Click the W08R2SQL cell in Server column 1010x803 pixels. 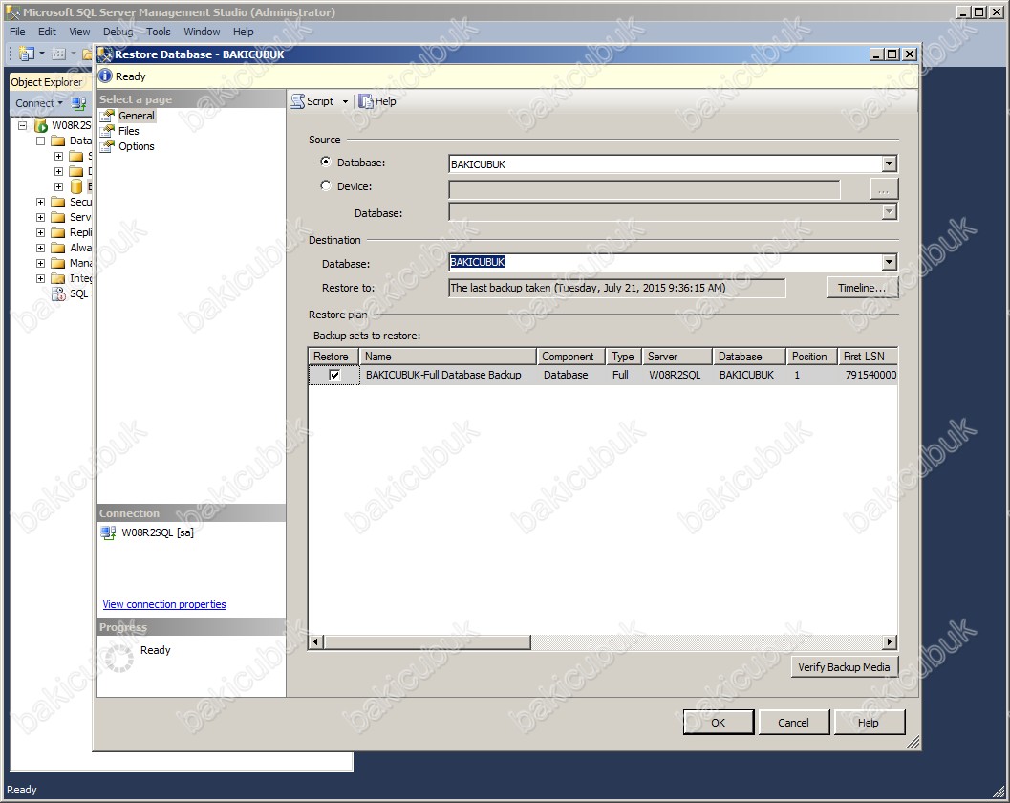[x=675, y=375]
